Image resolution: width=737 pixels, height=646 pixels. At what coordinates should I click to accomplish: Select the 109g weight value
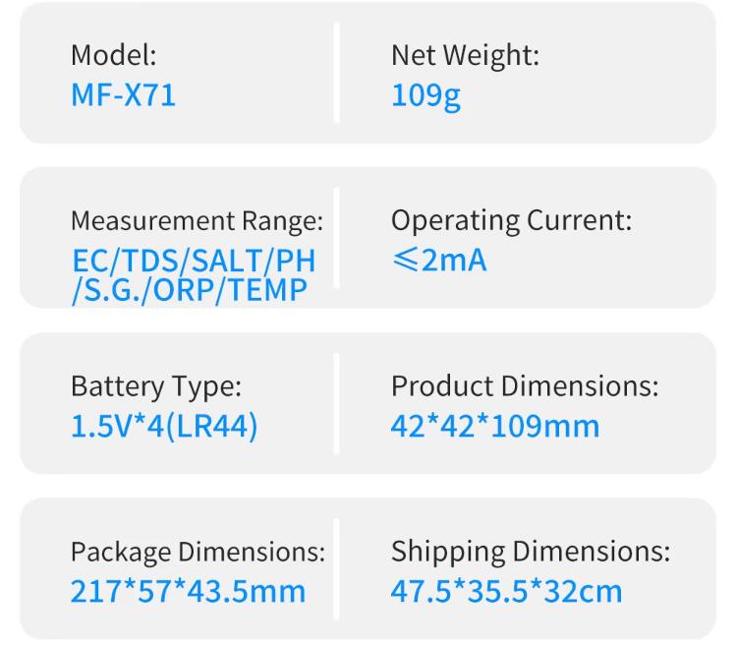(x=425, y=95)
